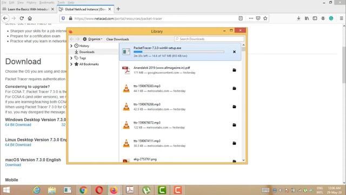Open a new browser tab
This screenshot has width=346, height=195.
pos(118,9)
